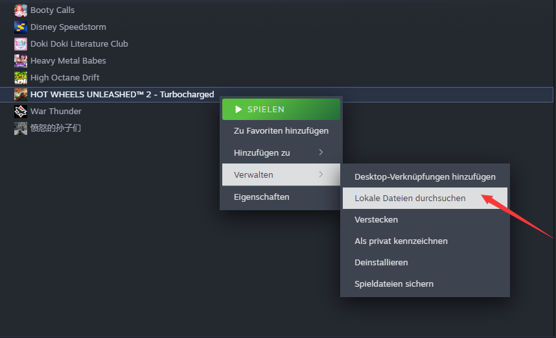
Task: Select Doki Doki Literature Club entry
Action: (79, 44)
